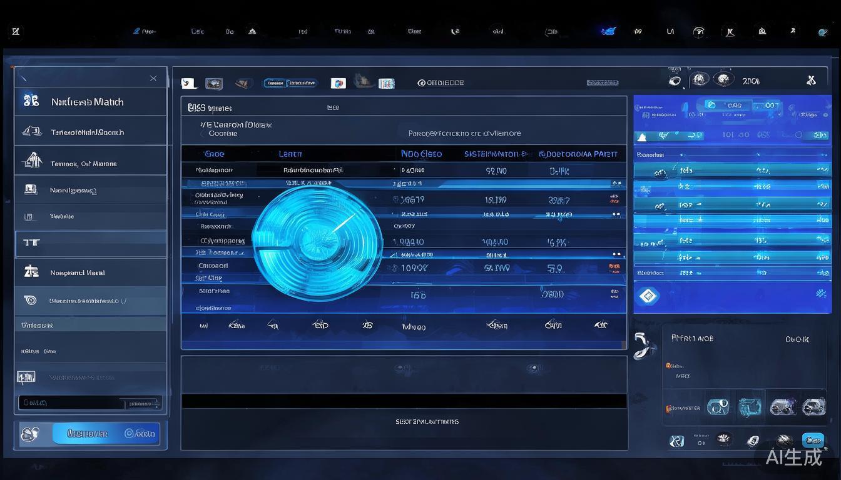Click red indicator in the '10.1N0' row

pos(614,200)
